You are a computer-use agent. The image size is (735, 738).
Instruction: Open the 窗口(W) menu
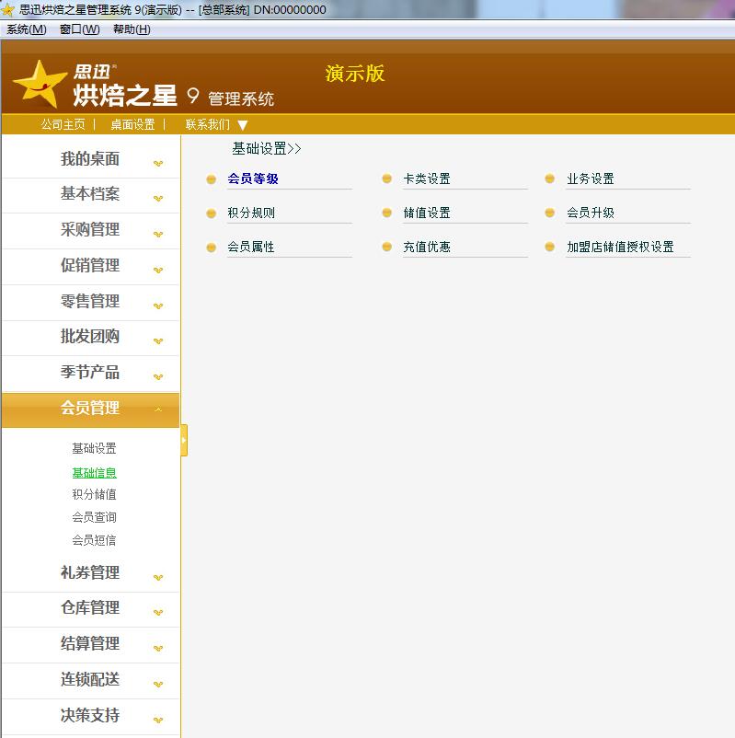(79, 29)
